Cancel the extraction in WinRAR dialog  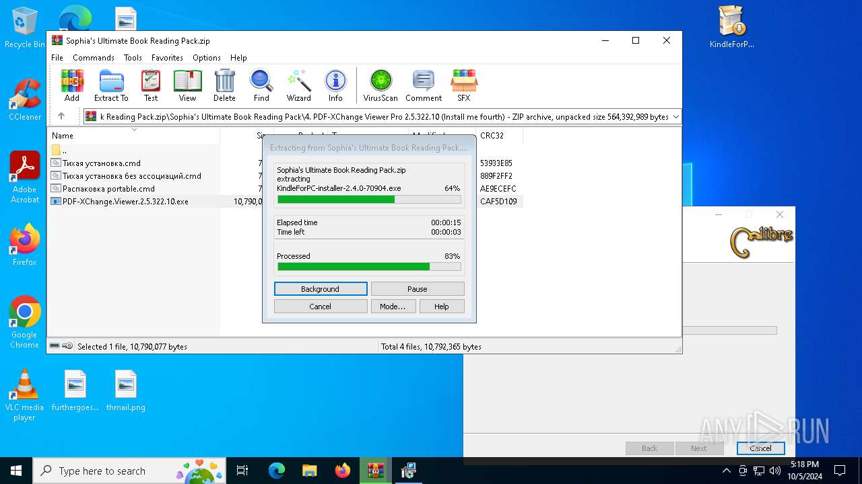point(321,307)
